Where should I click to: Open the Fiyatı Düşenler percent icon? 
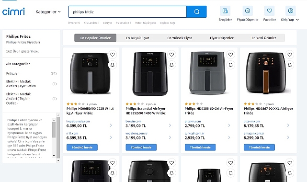248,11
